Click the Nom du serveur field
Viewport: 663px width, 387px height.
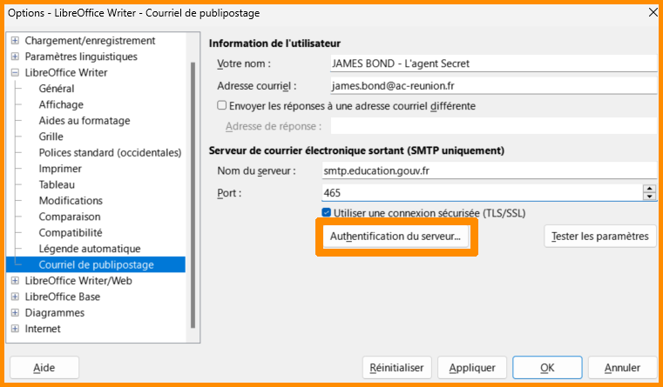pyautogui.click(x=488, y=170)
